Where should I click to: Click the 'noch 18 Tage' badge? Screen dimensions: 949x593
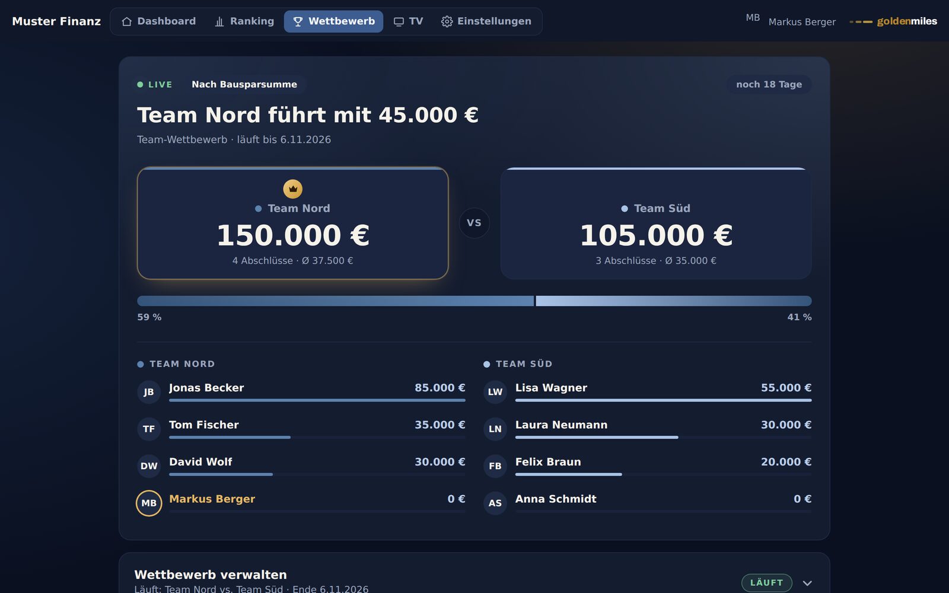pos(769,84)
